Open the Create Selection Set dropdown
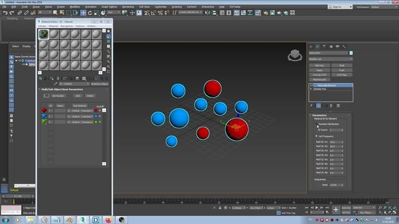Viewport: 399px width, 224px height. pyautogui.click(x=191, y=12)
